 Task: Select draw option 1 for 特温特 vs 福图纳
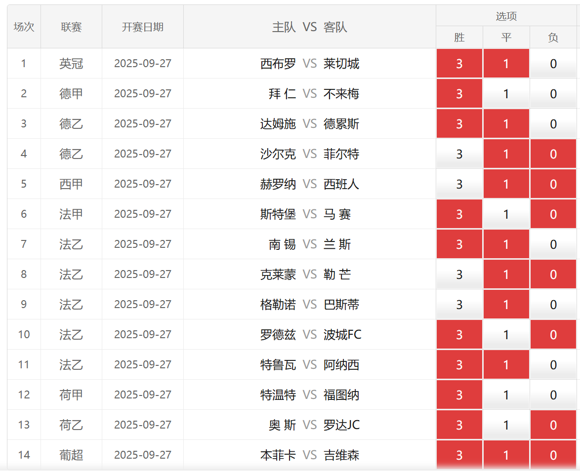(x=506, y=395)
